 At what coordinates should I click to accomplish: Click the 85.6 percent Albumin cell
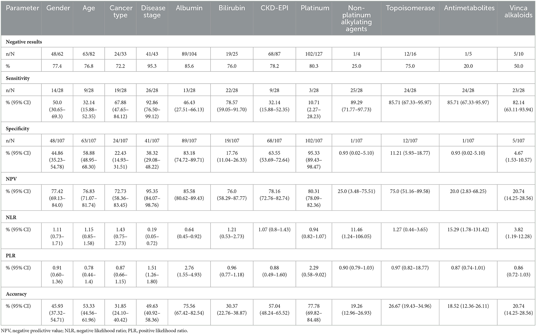189,66
